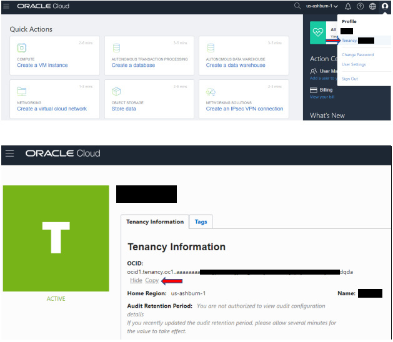Image resolution: width=393 pixels, height=342 pixels.
Task: Open the notifications bell icon
Action: coord(348,6)
